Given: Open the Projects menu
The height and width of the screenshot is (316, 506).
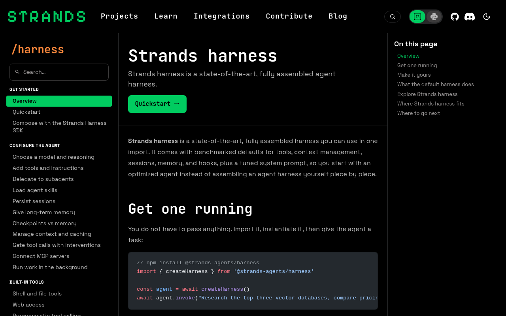Looking at the screenshot, I should pos(119,16).
